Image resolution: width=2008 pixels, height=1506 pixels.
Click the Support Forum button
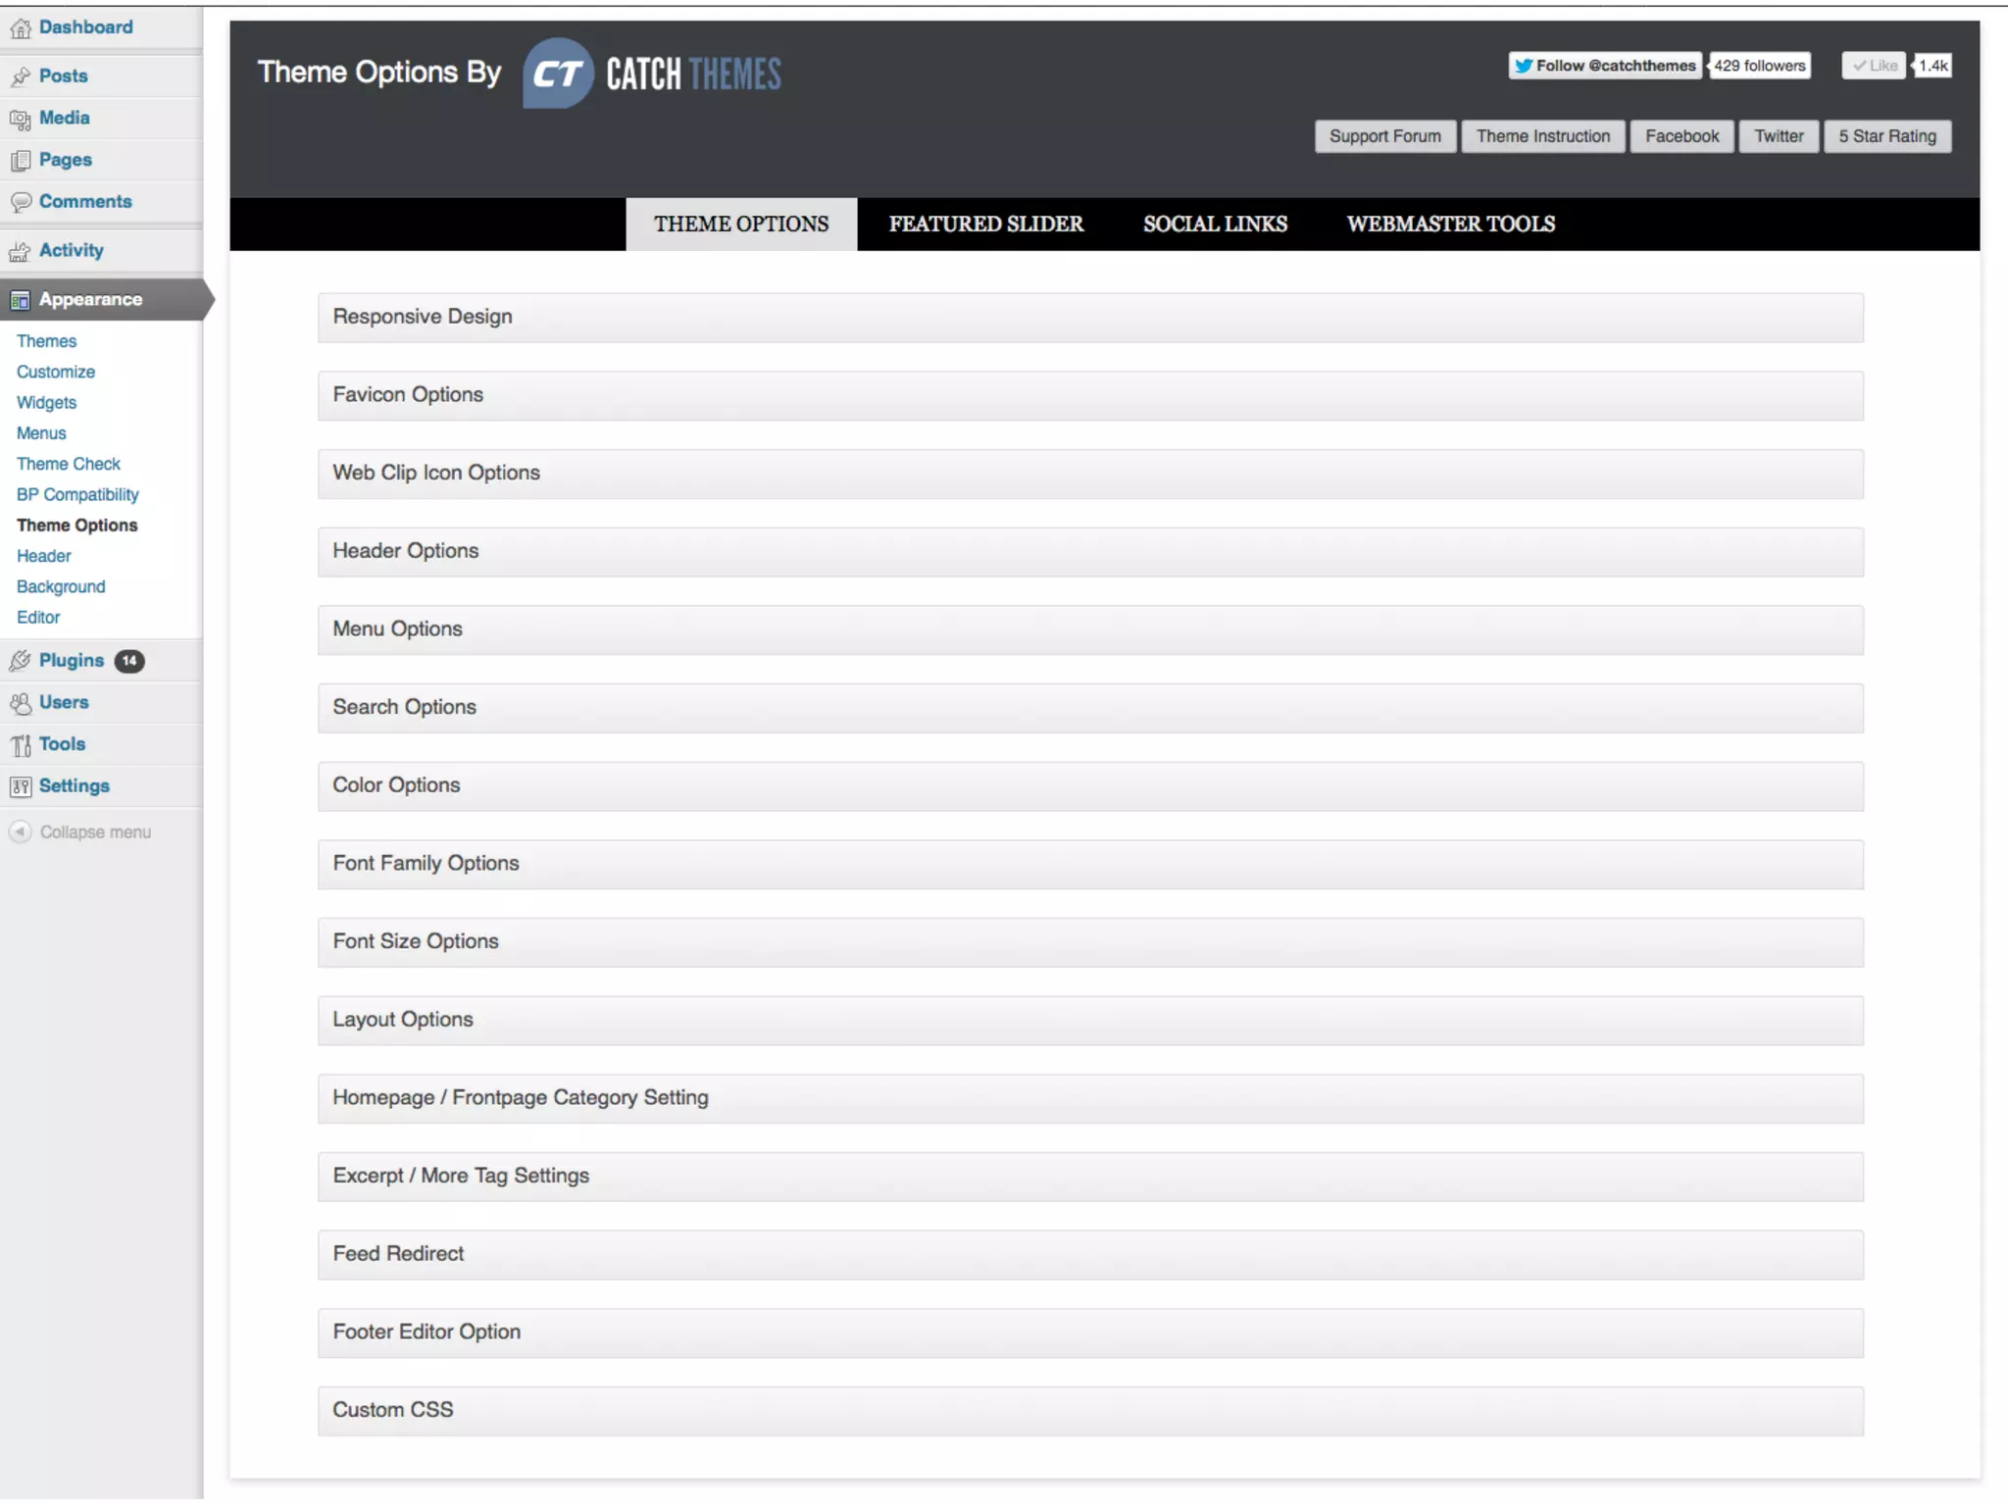tap(1384, 136)
